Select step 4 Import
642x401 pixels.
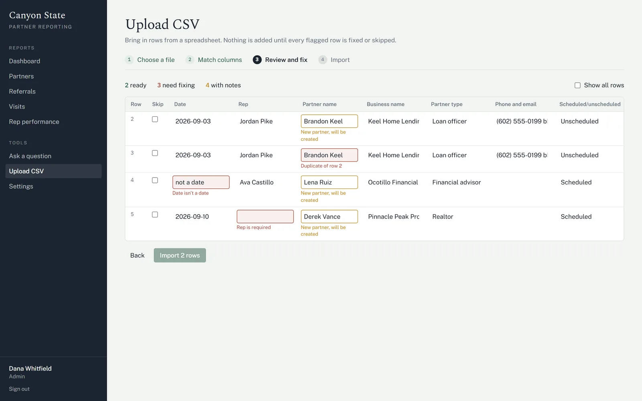[334, 60]
